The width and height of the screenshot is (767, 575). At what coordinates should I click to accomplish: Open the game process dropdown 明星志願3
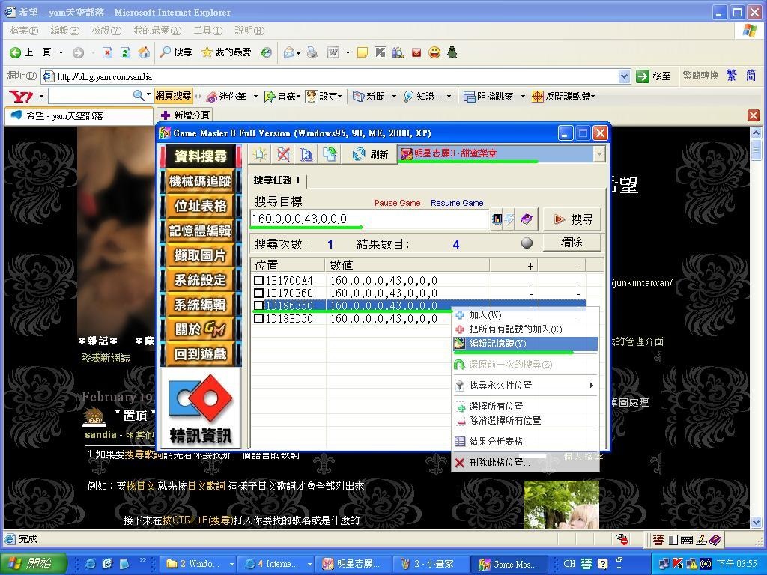(598, 154)
